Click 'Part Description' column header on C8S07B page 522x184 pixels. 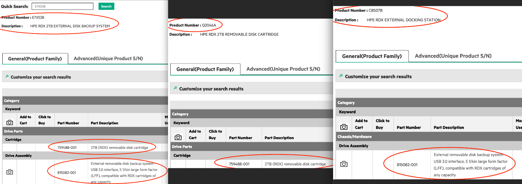(x=449, y=127)
